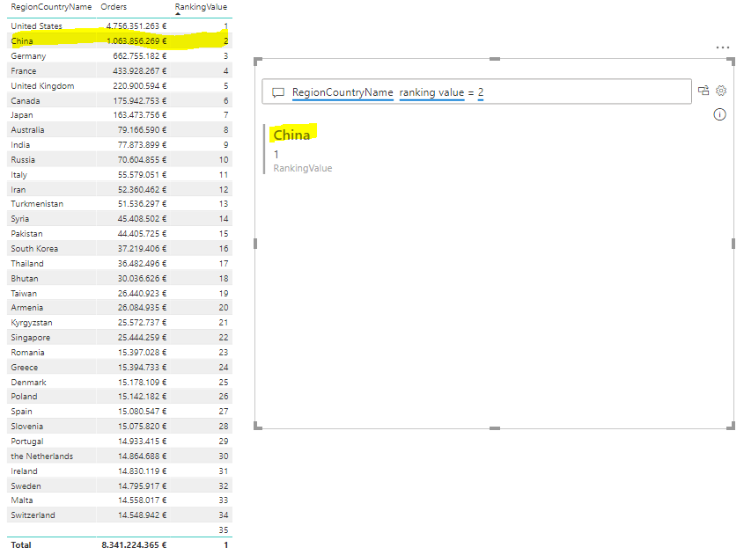Click the underlined number 2 in question
The width and height of the screenshot is (744, 555).
[x=480, y=92]
